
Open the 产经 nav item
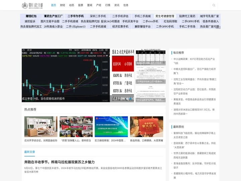pyautogui.click(x=99, y=5)
